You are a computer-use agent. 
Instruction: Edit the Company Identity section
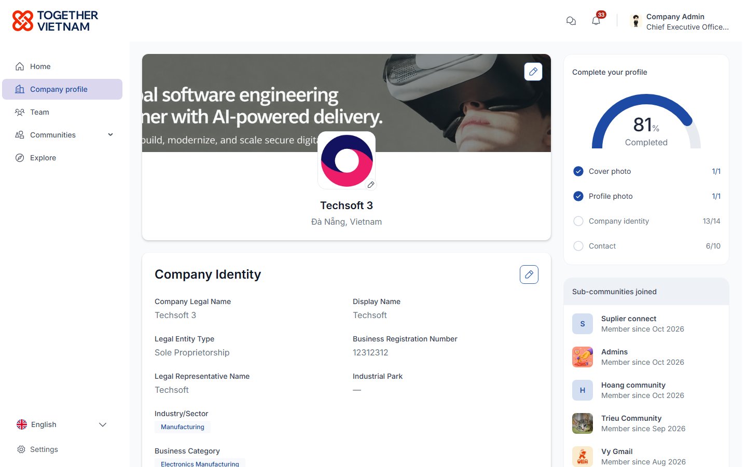(529, 274)
